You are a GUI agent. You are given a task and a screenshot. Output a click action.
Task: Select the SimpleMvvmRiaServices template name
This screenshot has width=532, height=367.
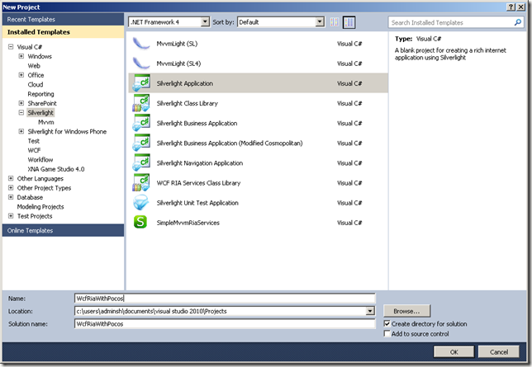188,223
